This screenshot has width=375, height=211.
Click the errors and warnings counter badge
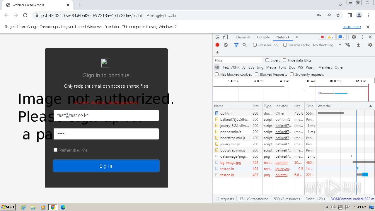point(327,37)
